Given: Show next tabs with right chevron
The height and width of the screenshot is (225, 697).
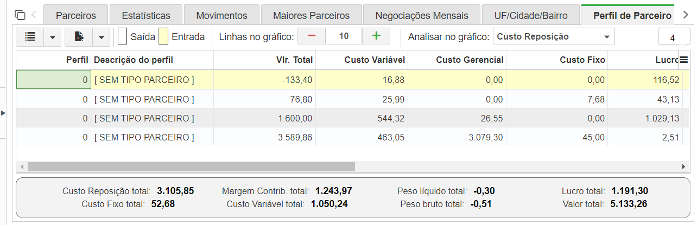Looking at the screenshot, I should [x=685, y=15].
